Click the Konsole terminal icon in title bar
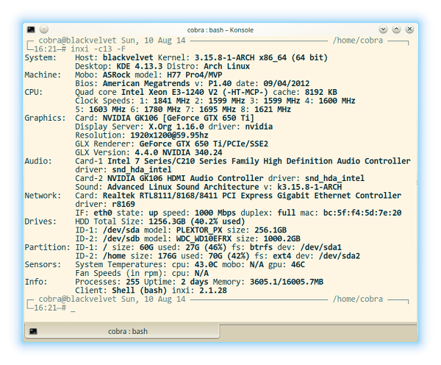Screen dimensions: 441x365 point(31,29)
